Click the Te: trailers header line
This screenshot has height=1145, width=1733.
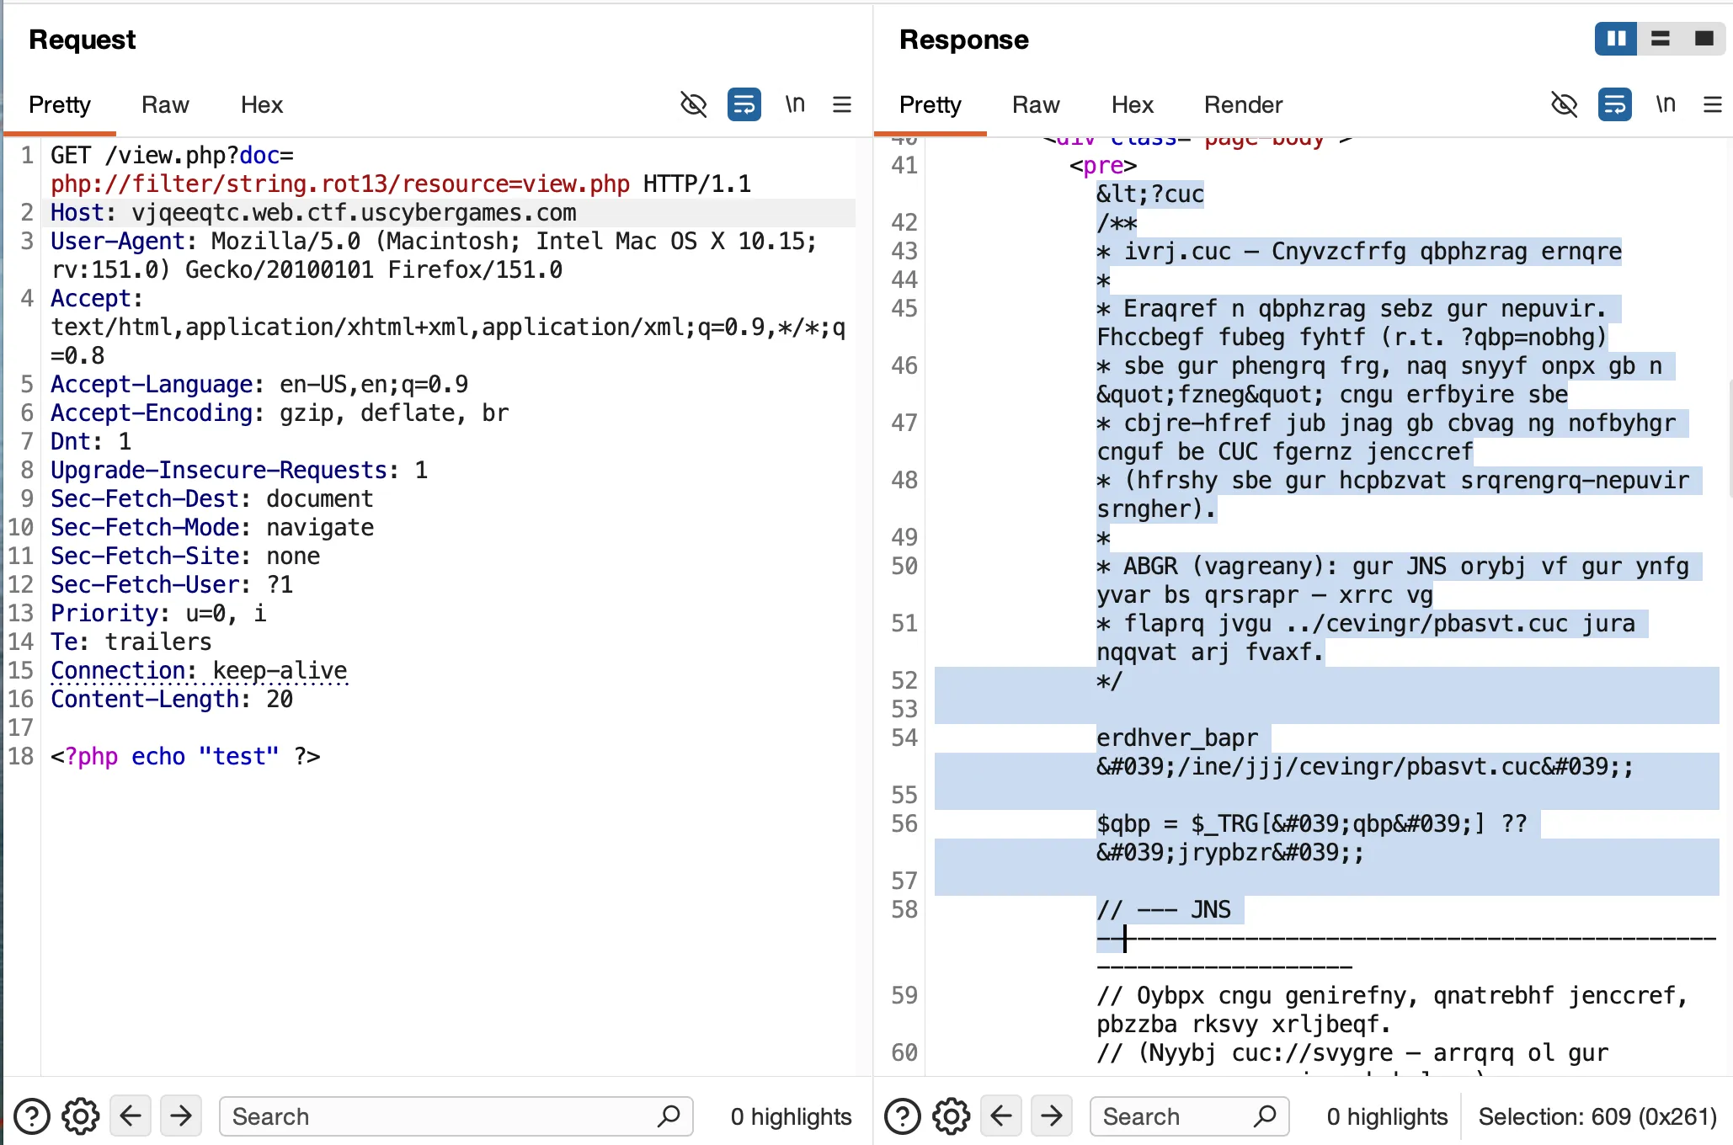click(x=131, y=642)
